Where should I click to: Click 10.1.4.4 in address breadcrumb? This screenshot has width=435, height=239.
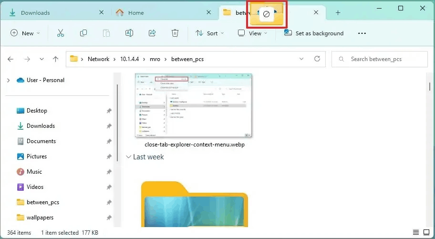coord(130,59)
